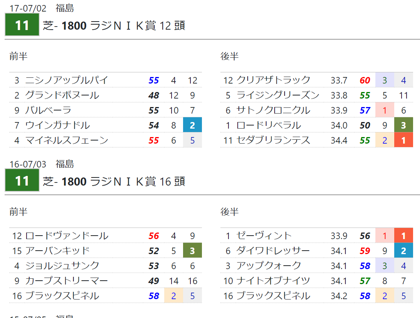Screen dimensions: 420x318
Task: Click 33.8 time of ライジングリーズン
Action: (x=339, y=95)
